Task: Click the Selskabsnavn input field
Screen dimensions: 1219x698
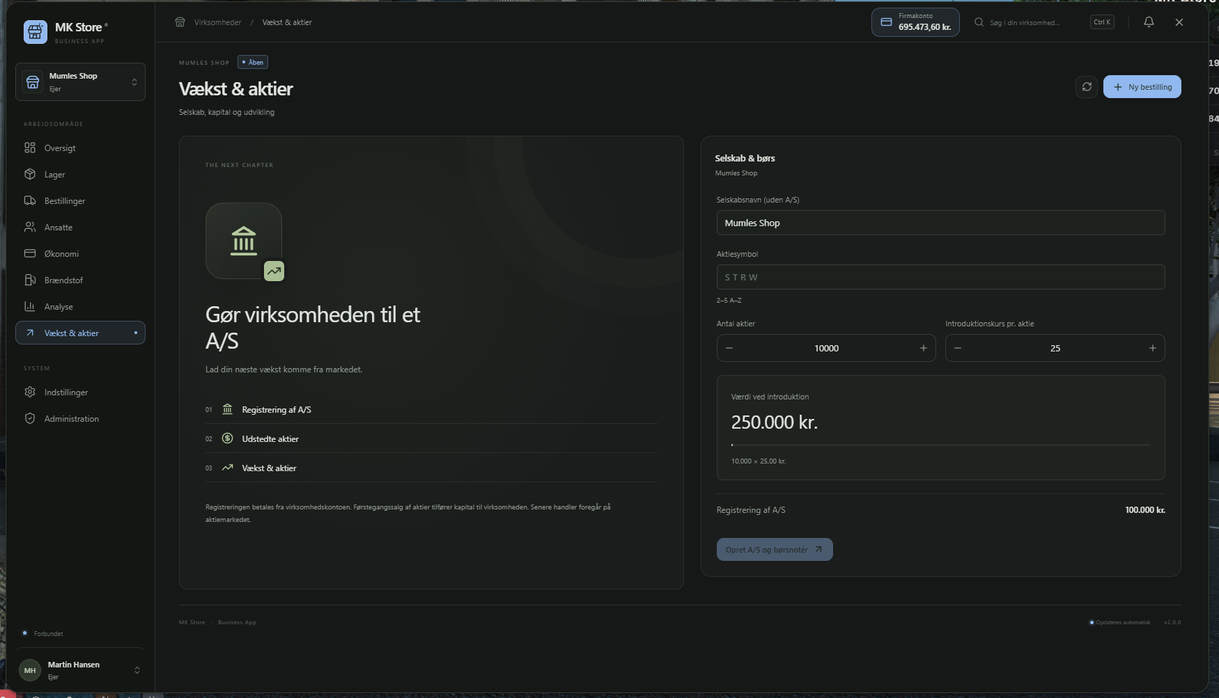Action: click(940, 223)
